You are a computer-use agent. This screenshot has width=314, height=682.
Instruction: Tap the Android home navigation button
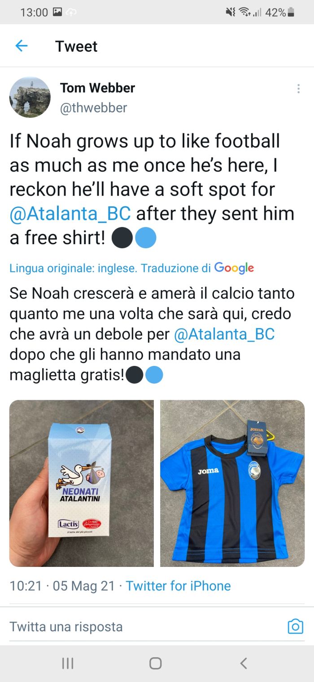pos(156,663)
